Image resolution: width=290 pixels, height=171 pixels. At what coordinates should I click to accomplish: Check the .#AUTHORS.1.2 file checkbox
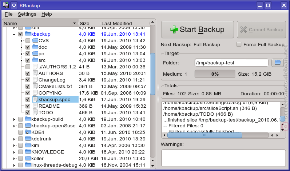pyautogui.click(x=28, y=67)
